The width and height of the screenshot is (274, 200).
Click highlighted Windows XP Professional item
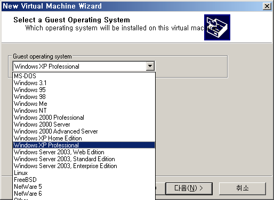coord(84,145)
